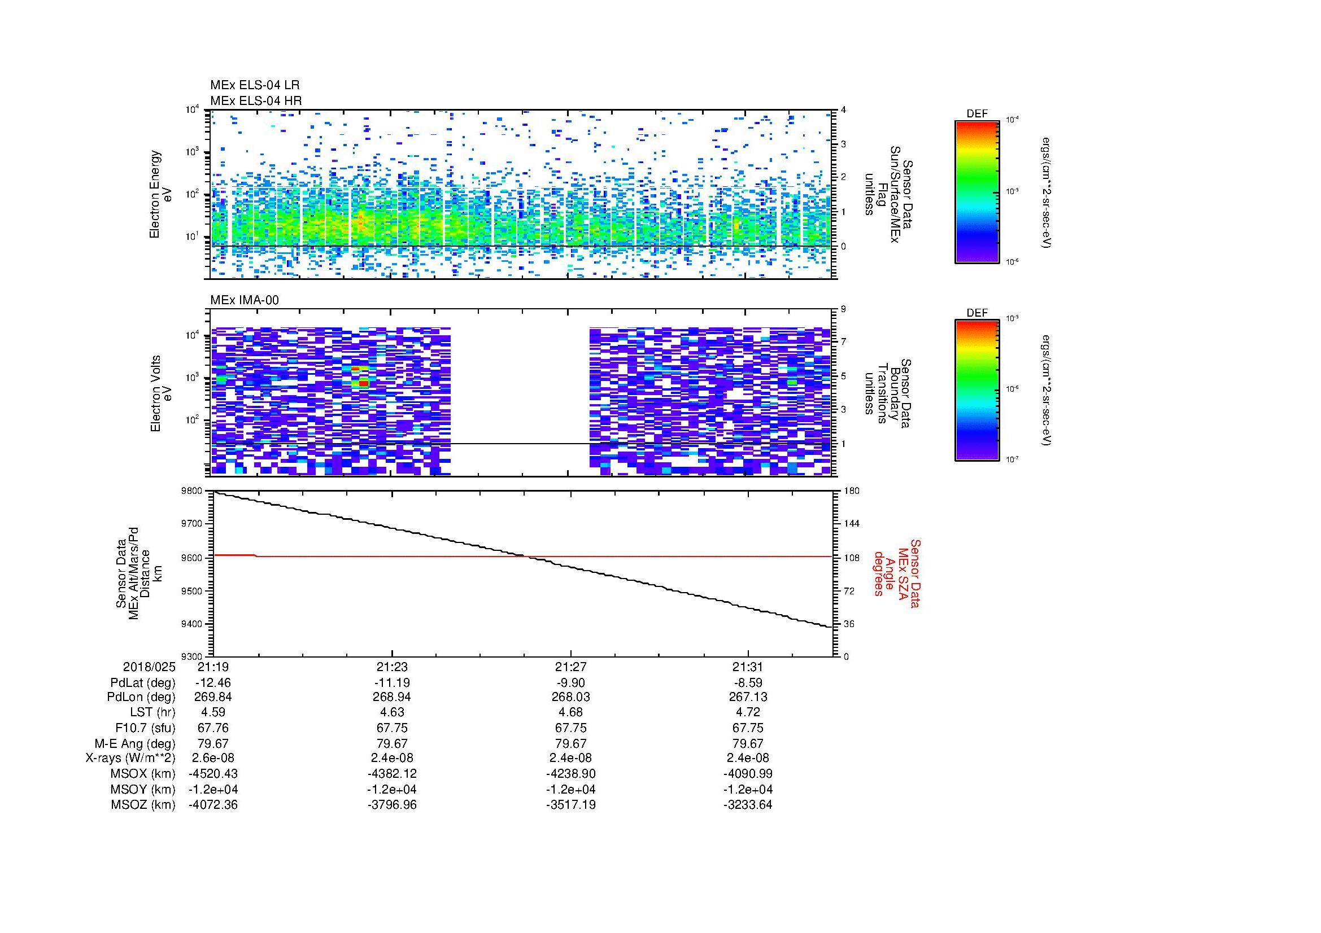Click the time tick label '21:27'
The width and height of the screenshot is (1321, 933).
pyautogui.click(x=570, y=667)
